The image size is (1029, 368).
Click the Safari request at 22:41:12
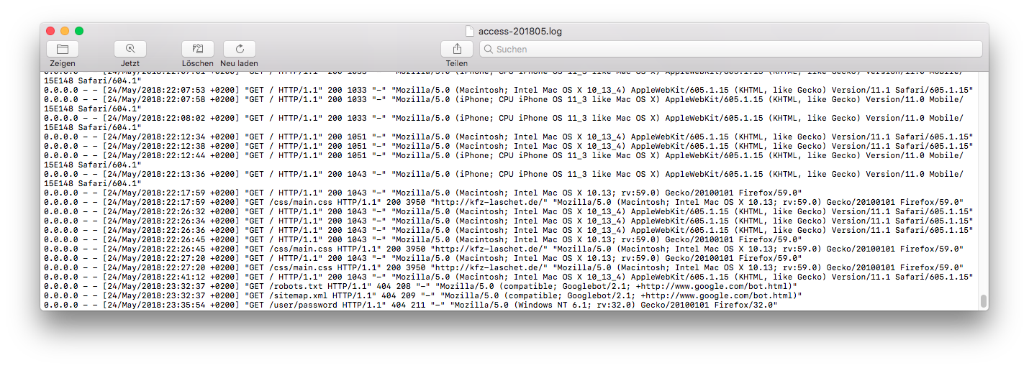coord(508,277)
